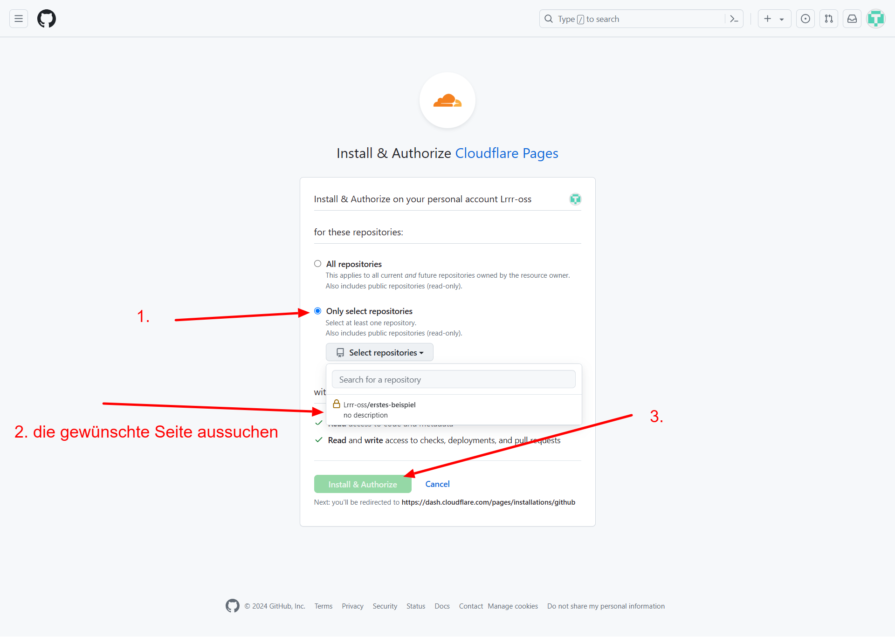Screen dimensions: 895x637
Task: Click the footer GitHub logo
Action: 232,606
